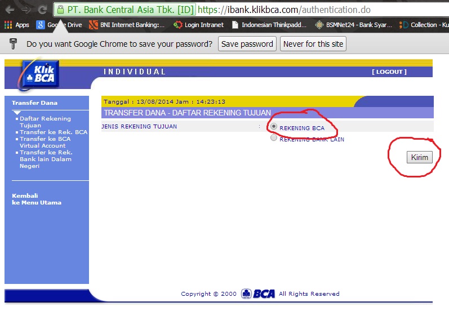The height and width of the screenshot is (320, 449).
Task: Click Kembali ke Menu Utama link
Action: tap(37, 199)
